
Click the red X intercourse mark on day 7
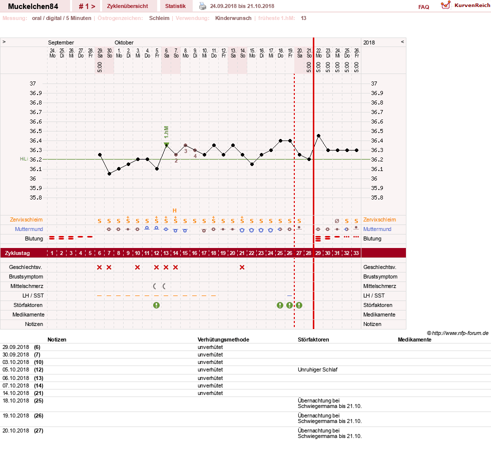[109, 267]
